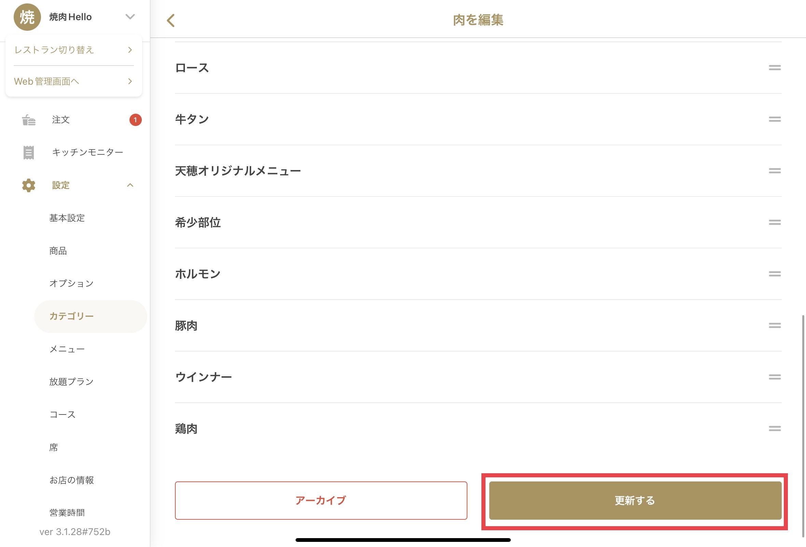The height and width of the screenshot is (547, 806).
Task: Click the drag handle icon for ロース
Action: point(775,68)
